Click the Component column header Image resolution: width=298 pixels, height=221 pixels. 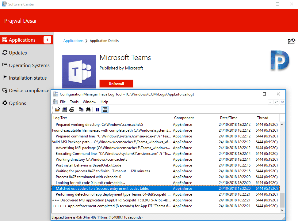(x=195, y=118)
